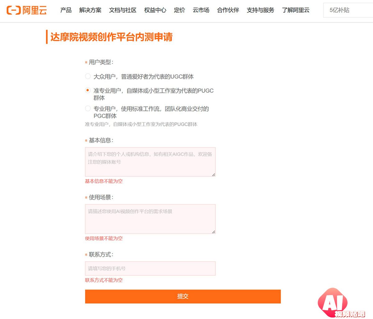Click the resize handle of 基本信息 textarea
Viewport: 373px width, 319px height.
click(214, 175)
